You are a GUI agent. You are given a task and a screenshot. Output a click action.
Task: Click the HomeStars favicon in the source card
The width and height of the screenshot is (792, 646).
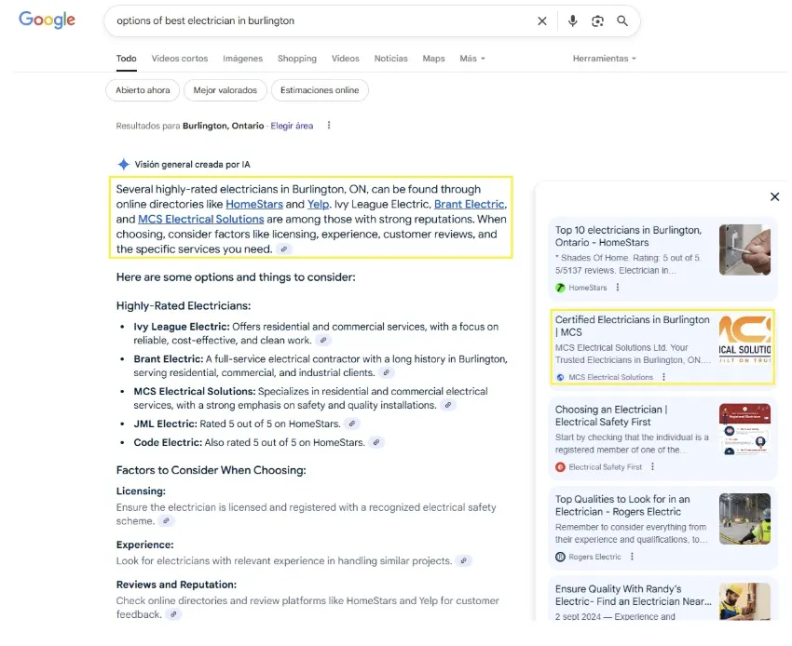tap(560, 288)
